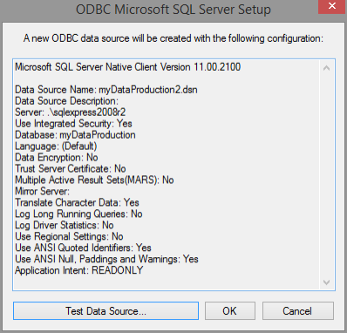
Task: Cancel the ODBC setup dialog
Action: point(298,311)
